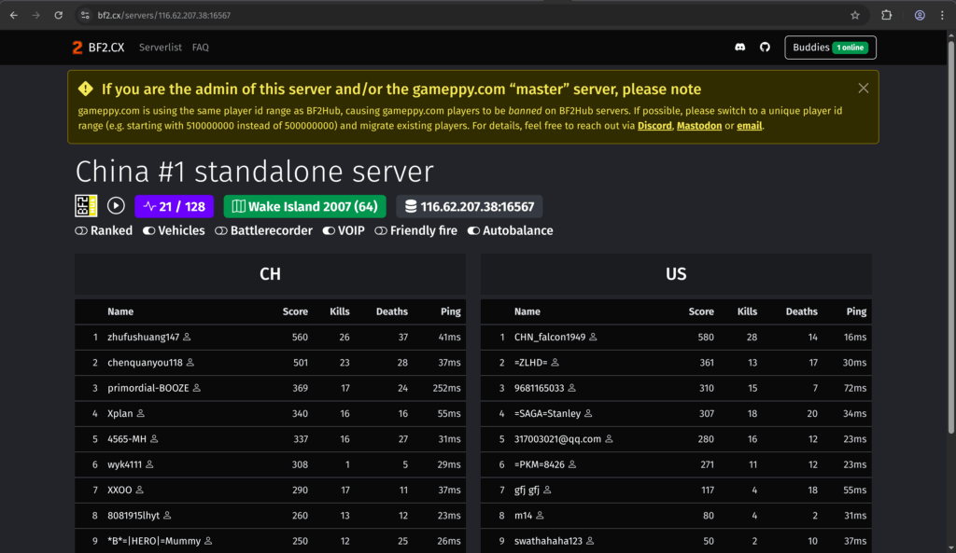Click the play button beside BF2 logo
956x553 pixels.
point(116,206)
